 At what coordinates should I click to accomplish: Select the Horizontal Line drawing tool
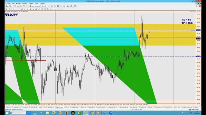(x=16, y=9)
